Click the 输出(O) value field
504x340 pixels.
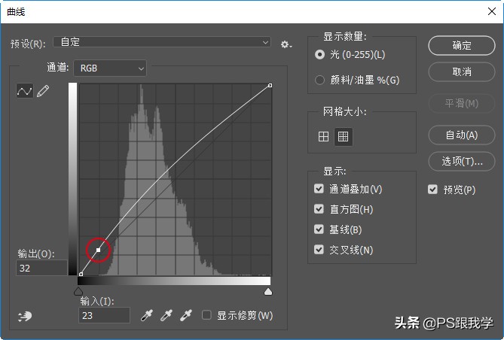(41, 268)
